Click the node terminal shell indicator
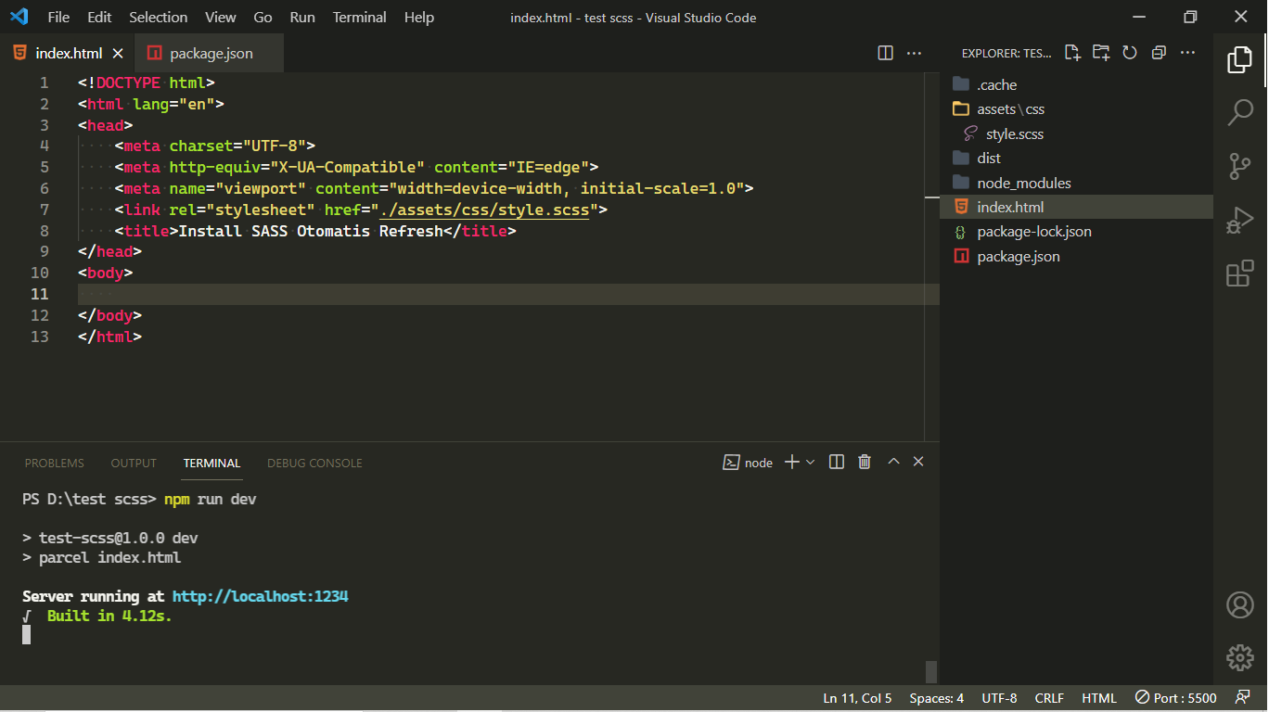The image size is (1269, 712). (748, 463)
